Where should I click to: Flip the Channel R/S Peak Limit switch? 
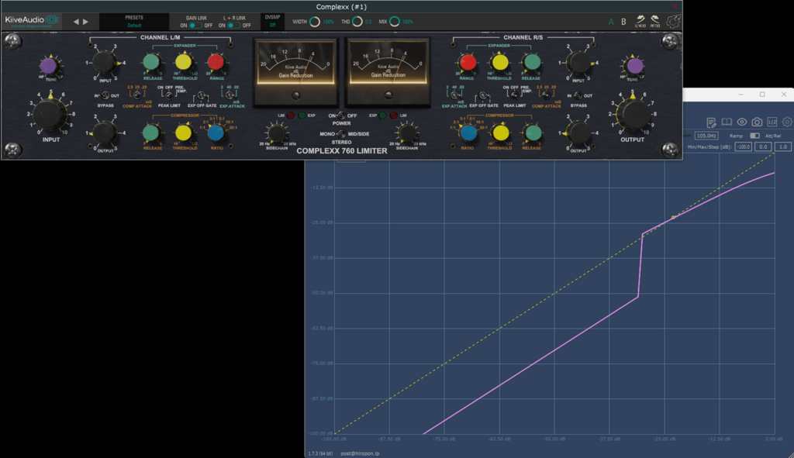coord(515,95)
